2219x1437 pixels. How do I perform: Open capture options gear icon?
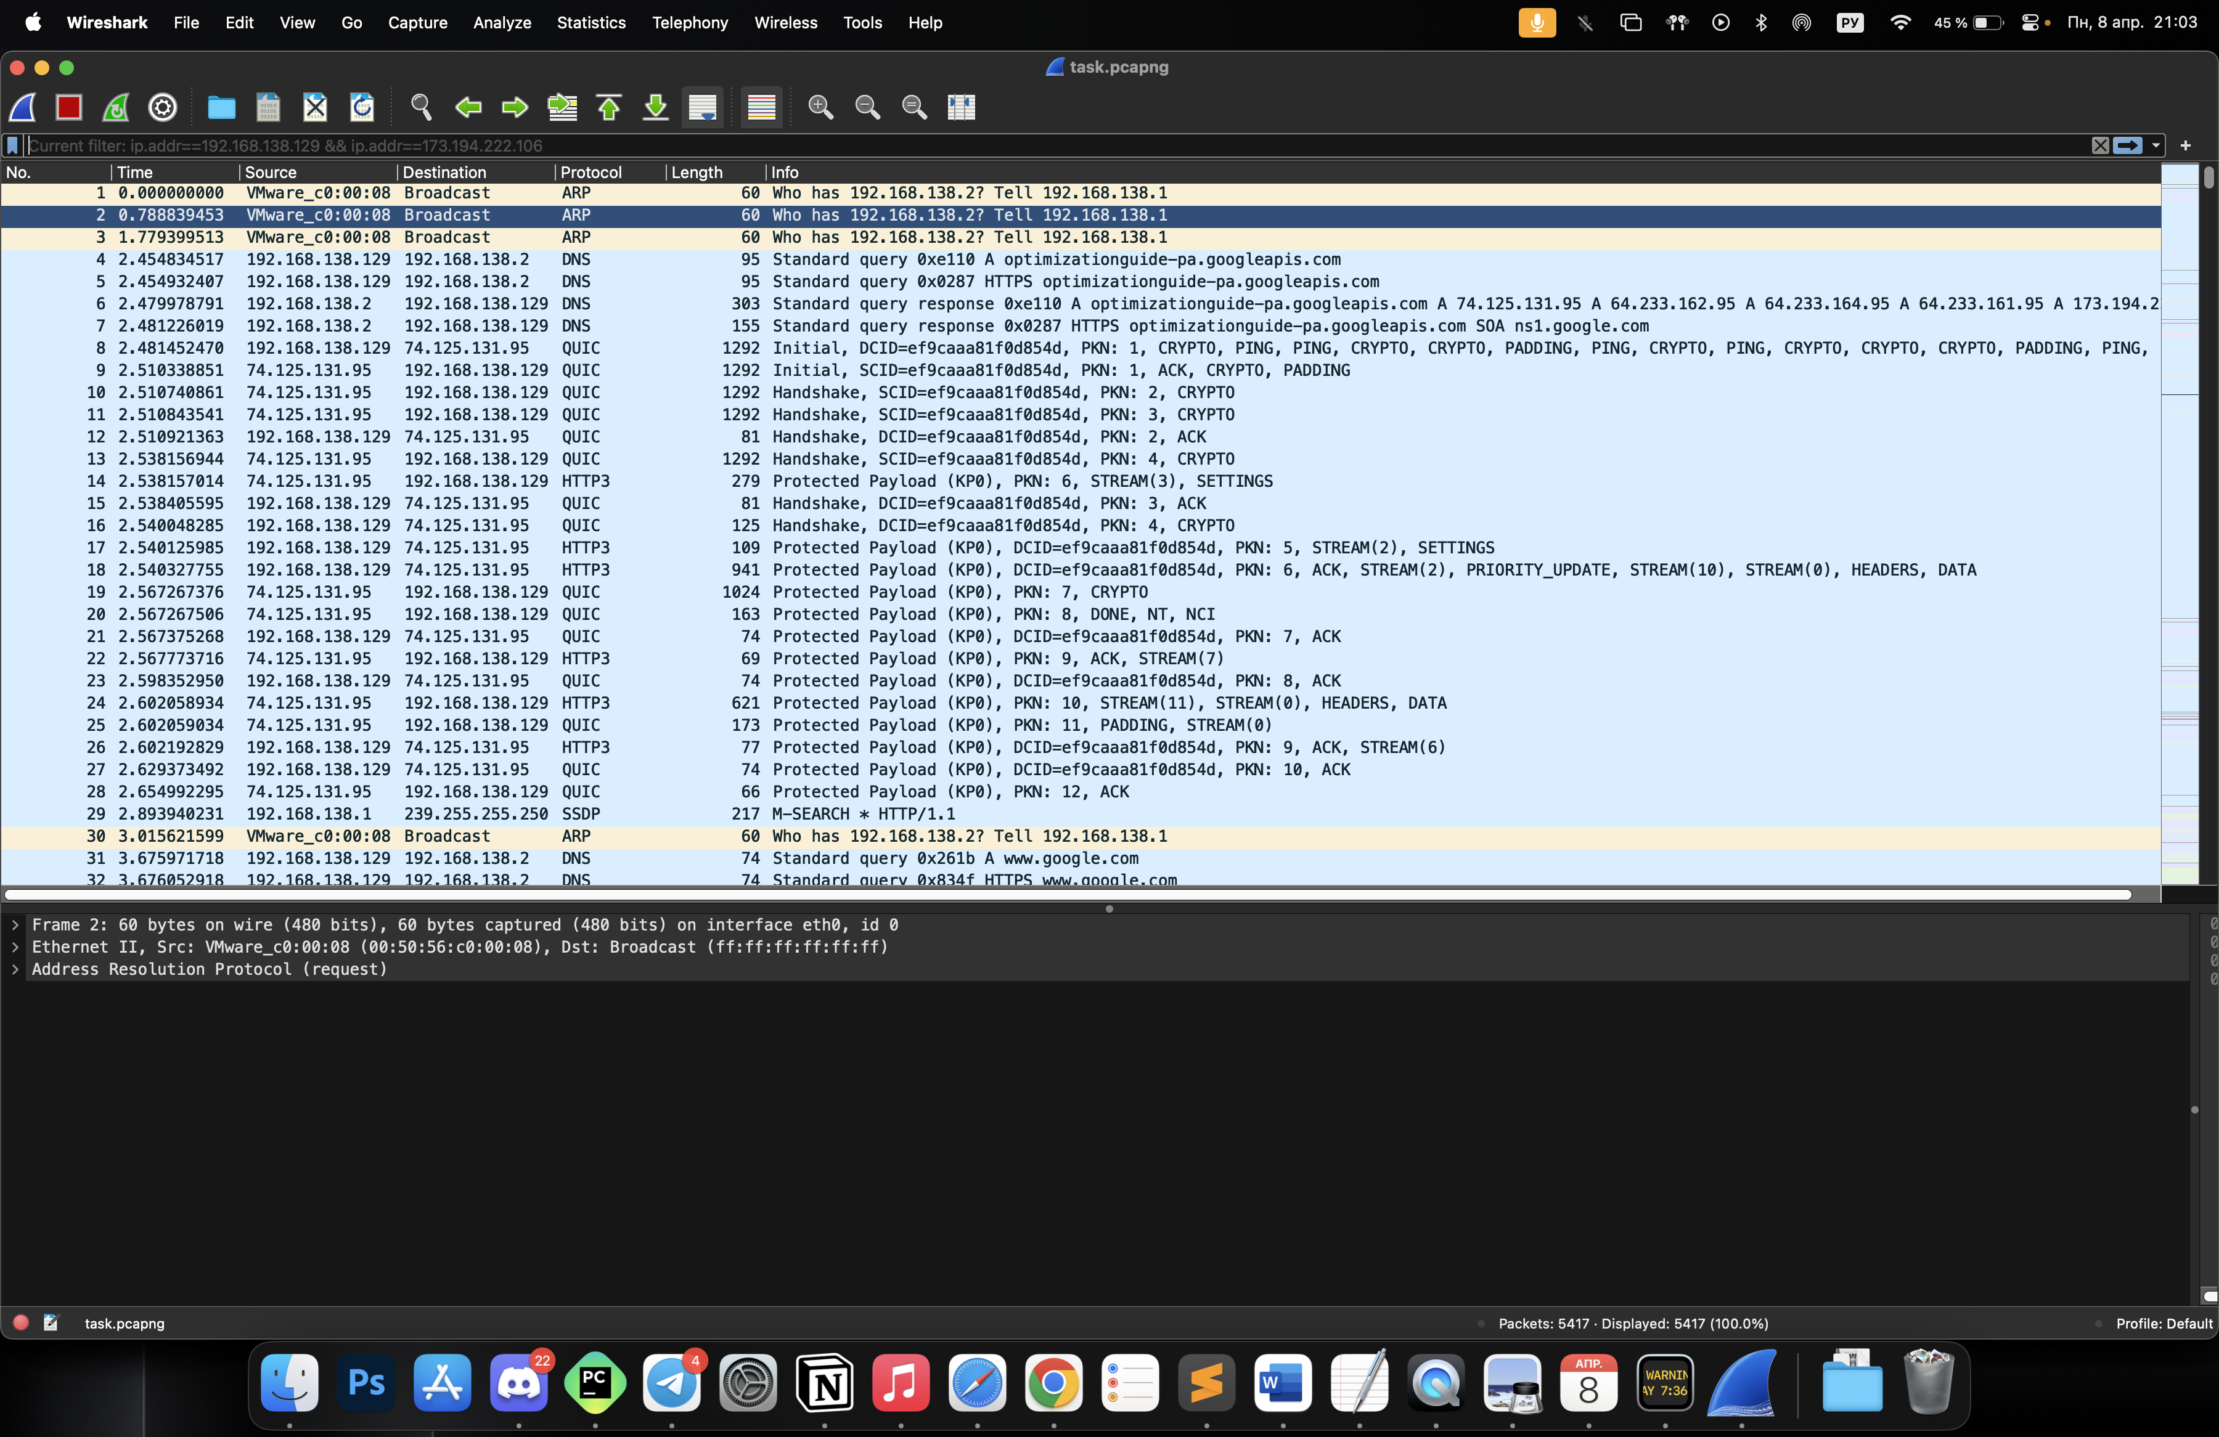point(163,107)
